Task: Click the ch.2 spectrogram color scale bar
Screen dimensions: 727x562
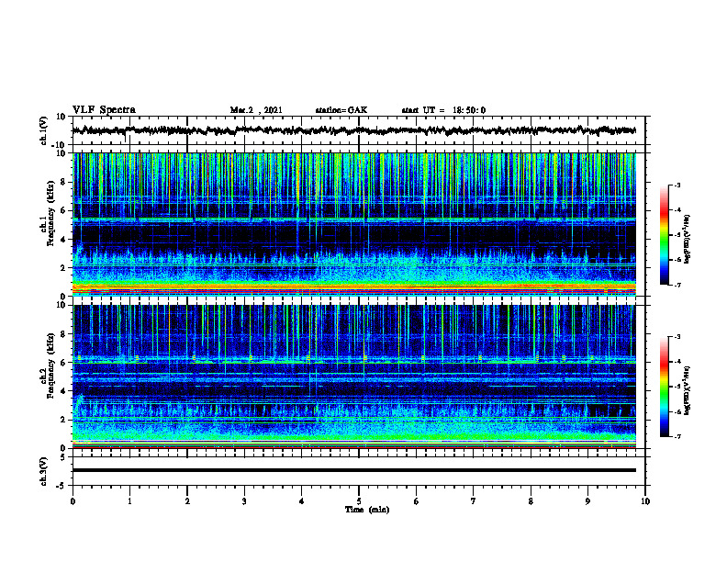Action: 665,387
